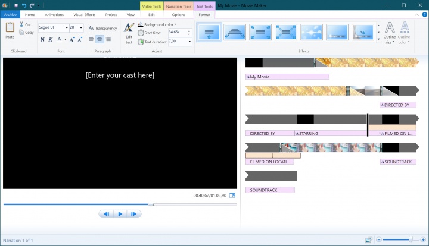Click the Save icon in quick access toolbar
This screenshot has width=429, height=246.
point(16,5)
